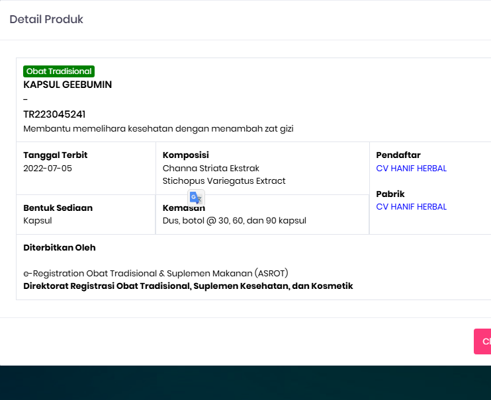
Task: Click the Detail Produk dialog title
Action: [x=46, y=19]
